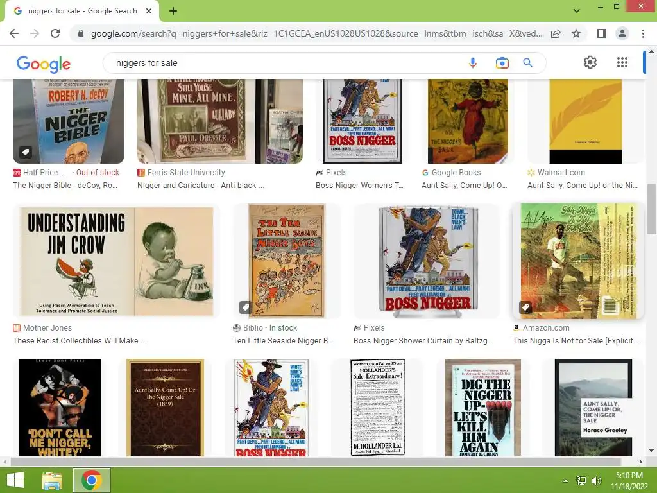Open the Google Books source link
This screenshot has width=657, height=493.
point(456,172)
